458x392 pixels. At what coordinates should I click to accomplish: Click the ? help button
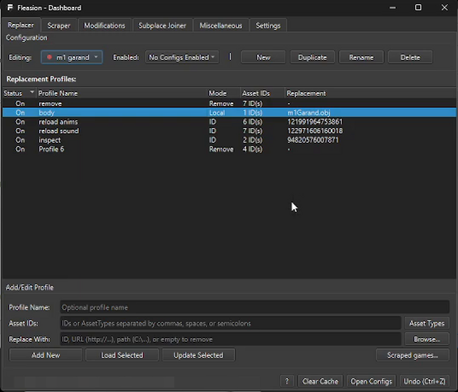click(x=287, y=381)
